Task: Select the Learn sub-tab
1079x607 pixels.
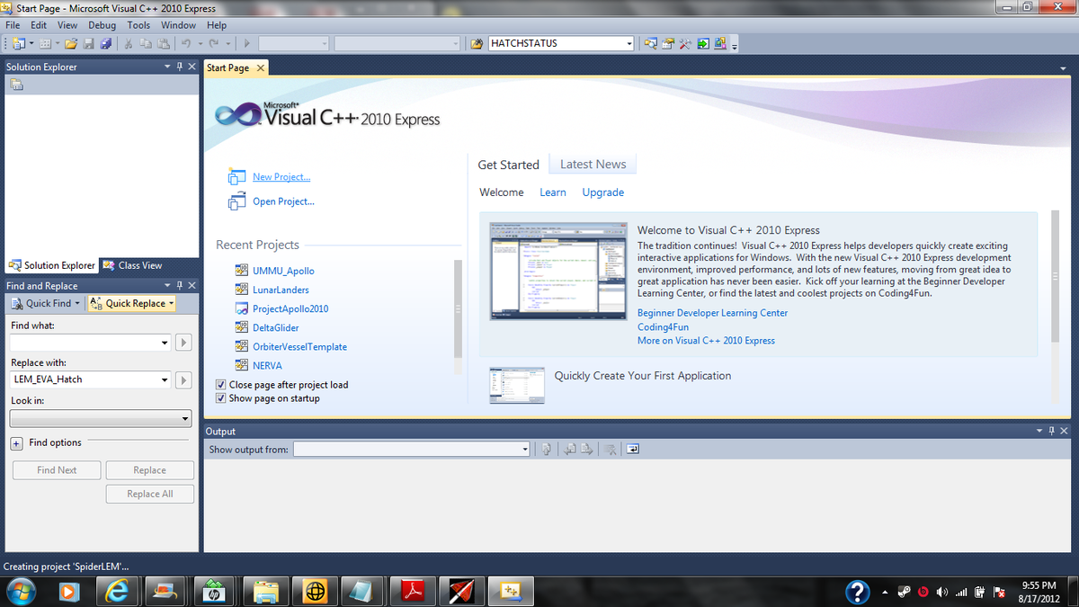Action: 553,192
